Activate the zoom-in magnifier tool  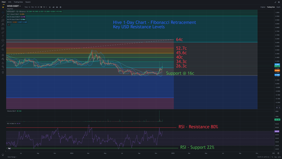click(x=3, y=49)
